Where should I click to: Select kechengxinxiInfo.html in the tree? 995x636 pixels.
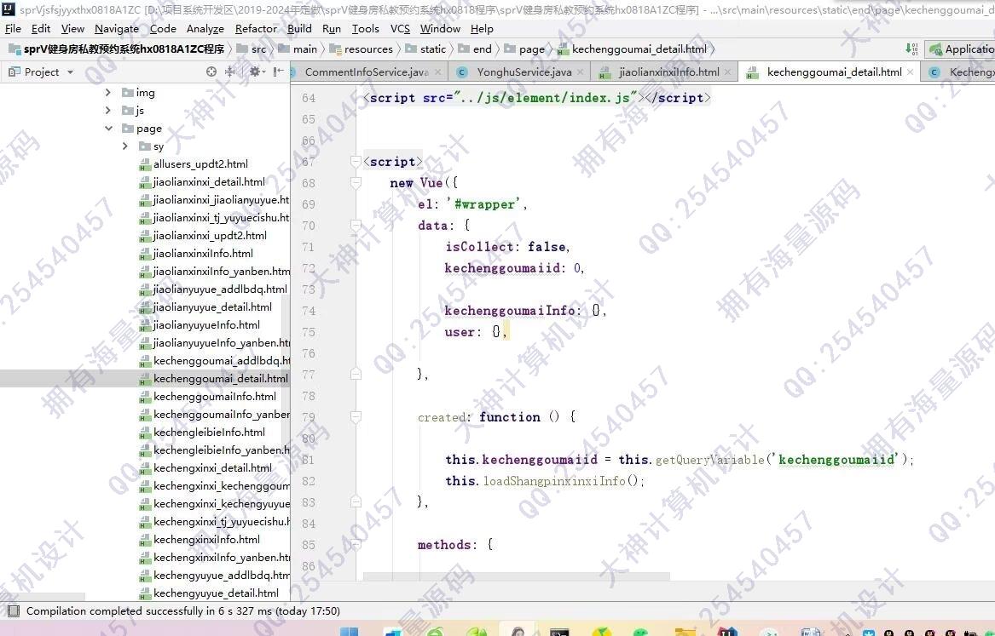206,540
